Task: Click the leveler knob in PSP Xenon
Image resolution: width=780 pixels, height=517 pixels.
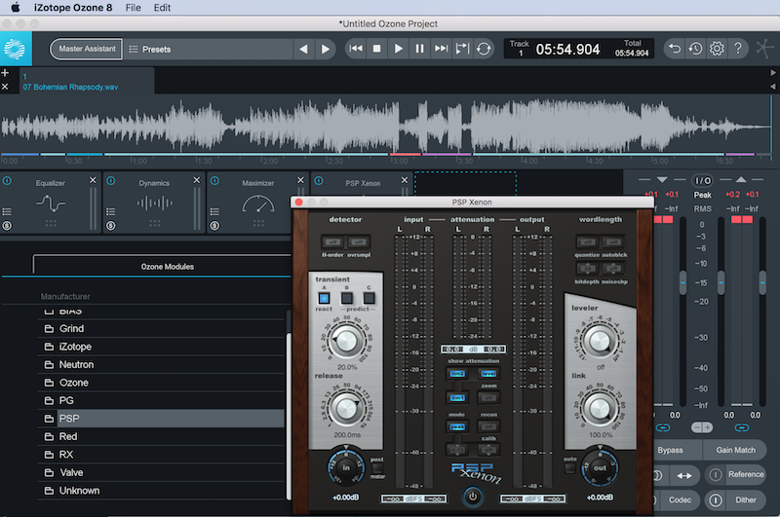Action: [x=600, y=341]
